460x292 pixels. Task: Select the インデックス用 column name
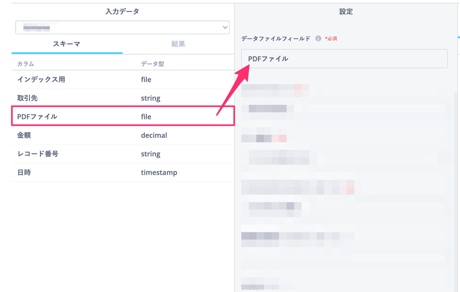pos(41,79)
